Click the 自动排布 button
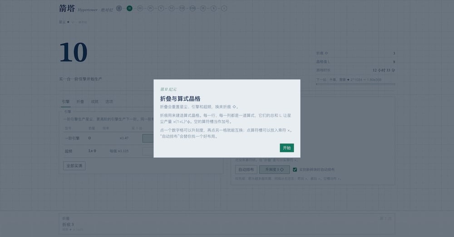Image resolution: width=454 pixels, height=237 pixels. [246, 170]
